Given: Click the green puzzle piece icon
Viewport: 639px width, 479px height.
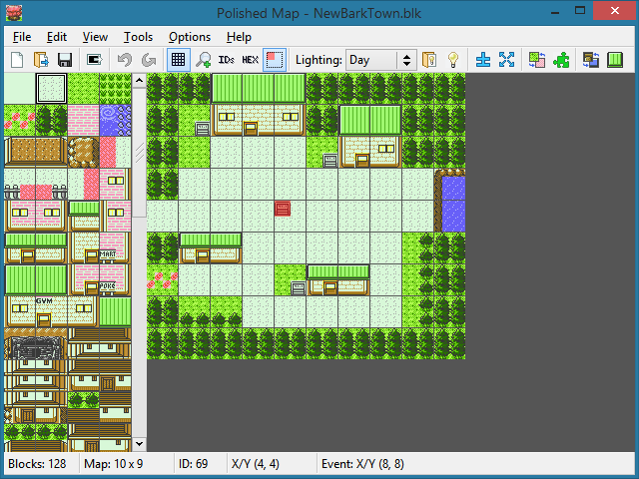Looking at the screenshot, I should click(561, 60).
